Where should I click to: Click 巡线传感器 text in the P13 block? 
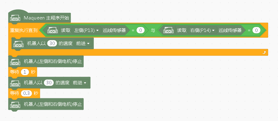(114, 30)
